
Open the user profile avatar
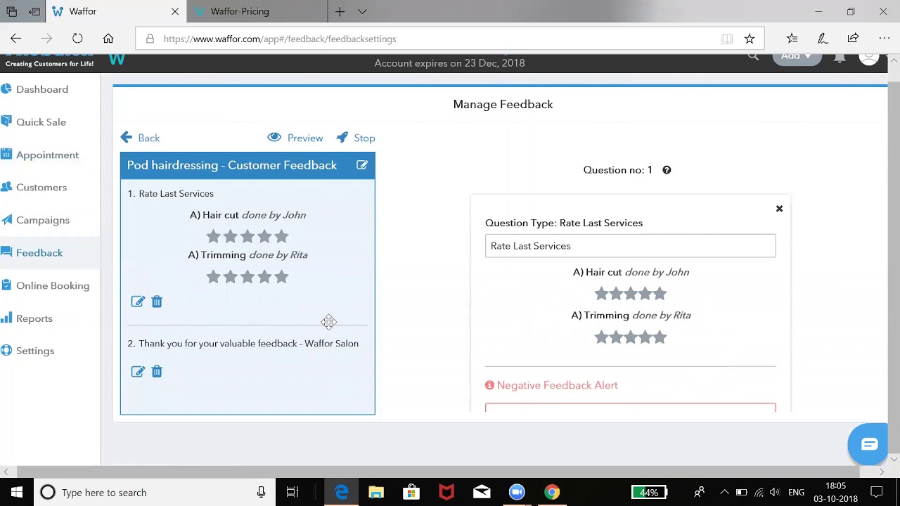(x=870, y=58)
